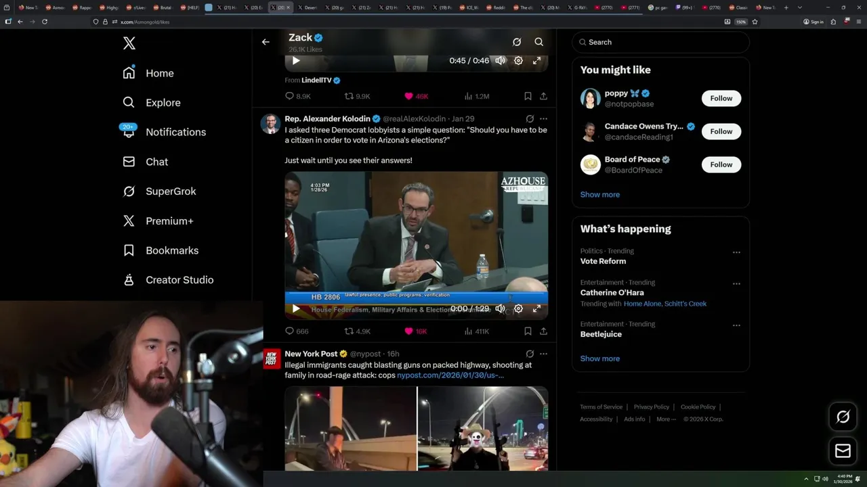Click the Search input field
The image size is (867, 487).
pyautogui.click(x=661, y=42)
